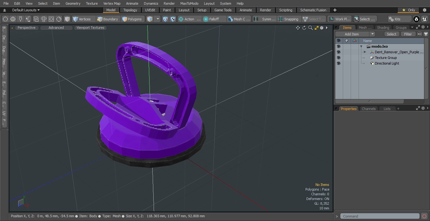Click the Add Item button
430x221 pixels.
pos(352,34)
